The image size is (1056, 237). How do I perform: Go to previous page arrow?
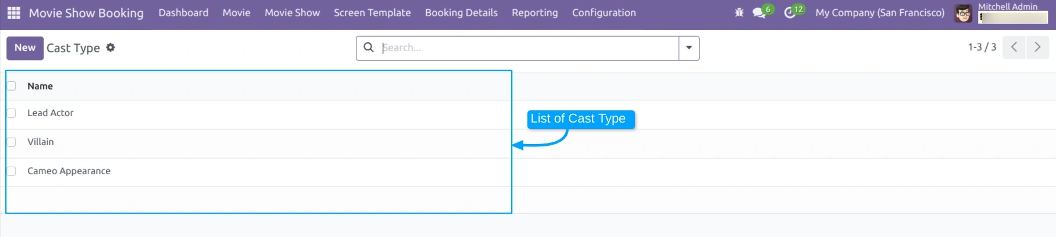1014,48
